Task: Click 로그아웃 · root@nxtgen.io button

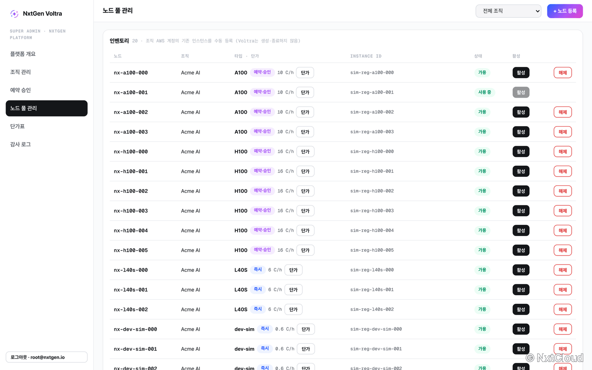Action: [x=47, y=357]
